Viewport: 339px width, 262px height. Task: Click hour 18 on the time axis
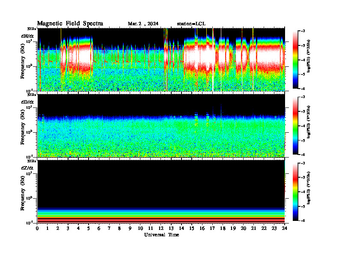[223, 228]
